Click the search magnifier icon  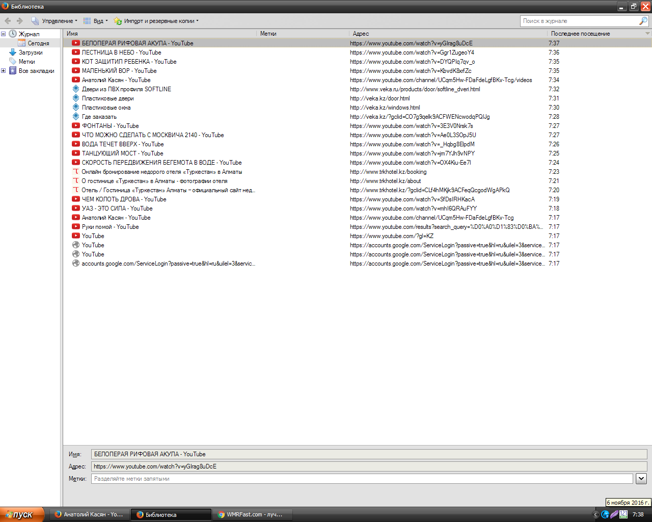coord(643,21)
